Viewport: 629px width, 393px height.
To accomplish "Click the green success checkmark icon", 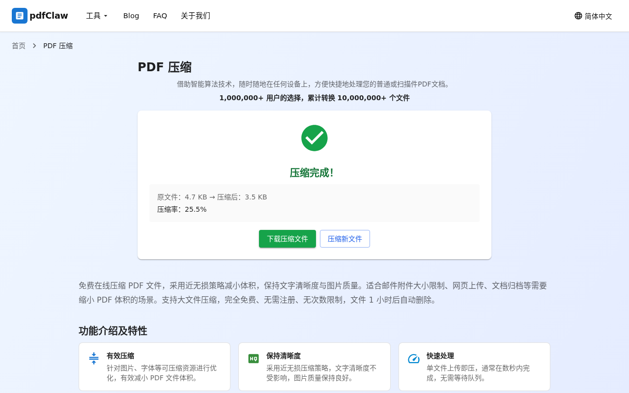I will 314,138.
